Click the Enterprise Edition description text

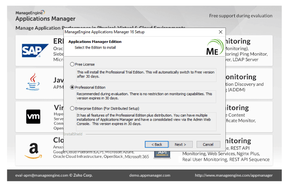pos(146,121)
